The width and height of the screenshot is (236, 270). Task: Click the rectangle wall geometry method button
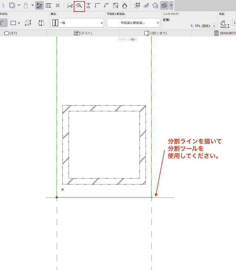[13, 23]
